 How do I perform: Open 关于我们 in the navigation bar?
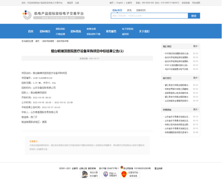pyautogui.click(x=144, y=31)
